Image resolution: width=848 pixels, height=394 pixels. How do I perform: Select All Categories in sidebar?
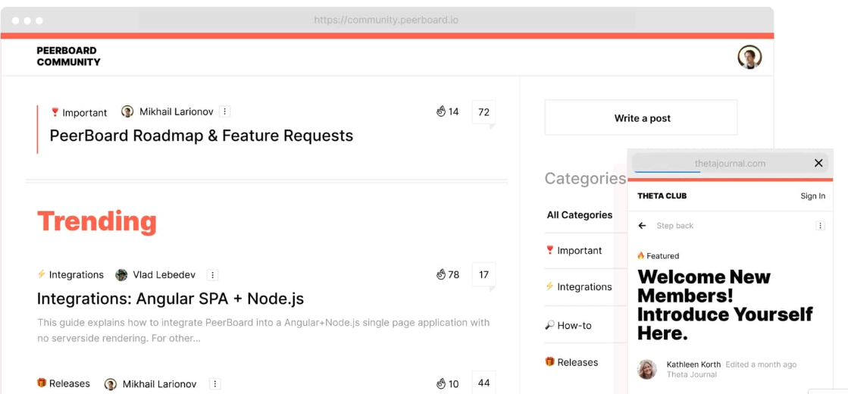[x=579, y=215]
